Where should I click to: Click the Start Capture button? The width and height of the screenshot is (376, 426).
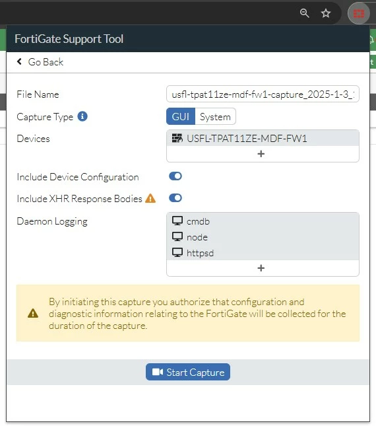click(188, 372)
